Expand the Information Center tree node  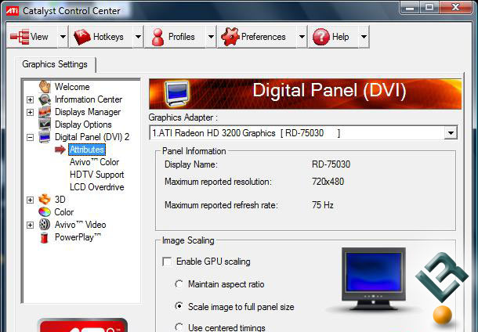[31, 99]
